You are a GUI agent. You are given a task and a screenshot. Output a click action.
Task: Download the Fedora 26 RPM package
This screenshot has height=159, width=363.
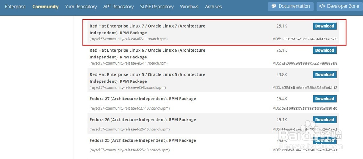tap(325, 120)
